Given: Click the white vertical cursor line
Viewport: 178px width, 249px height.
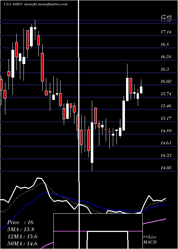Looking at the screenshot, I should (79, 124).
